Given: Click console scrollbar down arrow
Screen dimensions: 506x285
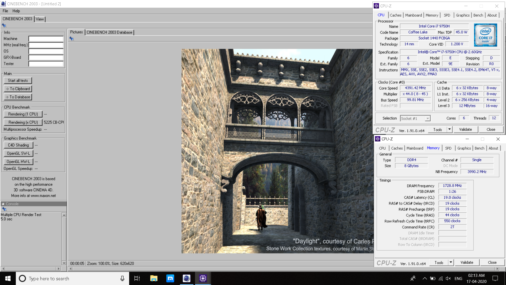Looking at the screenshot, I should pyautogui.click(x=64, y=263).
